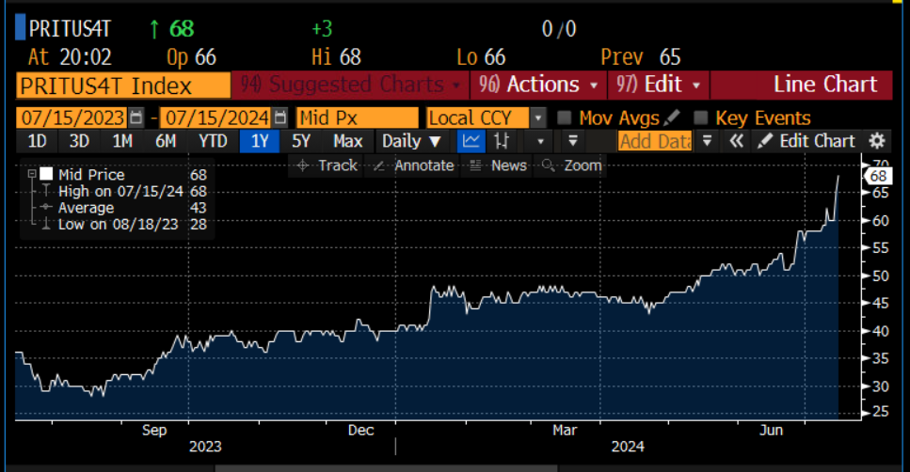Click the Annotate button

click(x=412, y=165)
